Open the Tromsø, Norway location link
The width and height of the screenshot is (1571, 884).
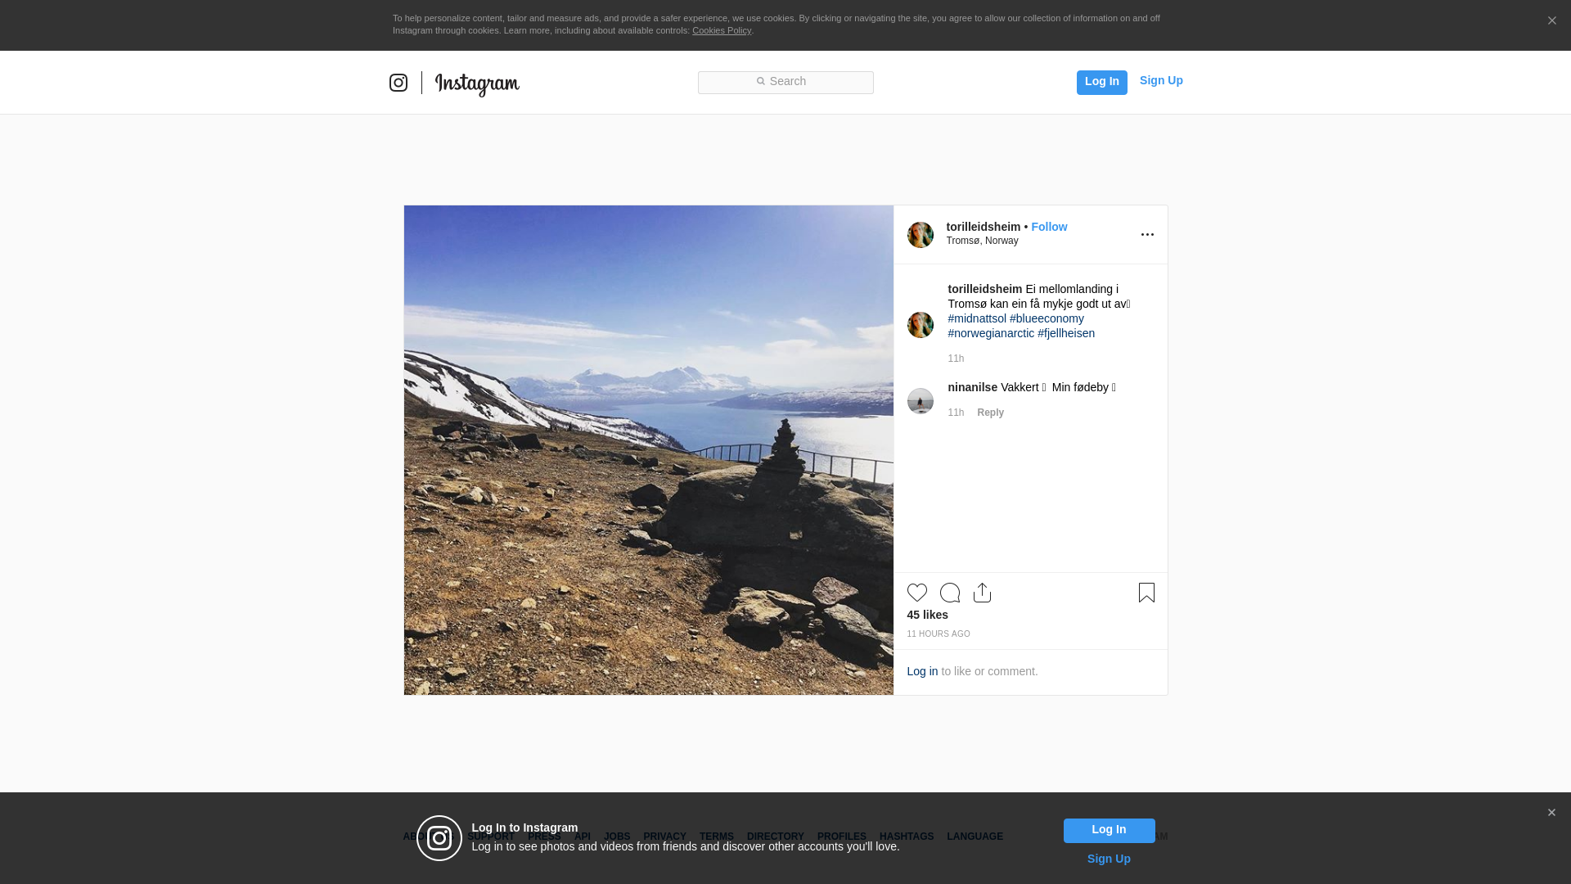coord(982,241)
